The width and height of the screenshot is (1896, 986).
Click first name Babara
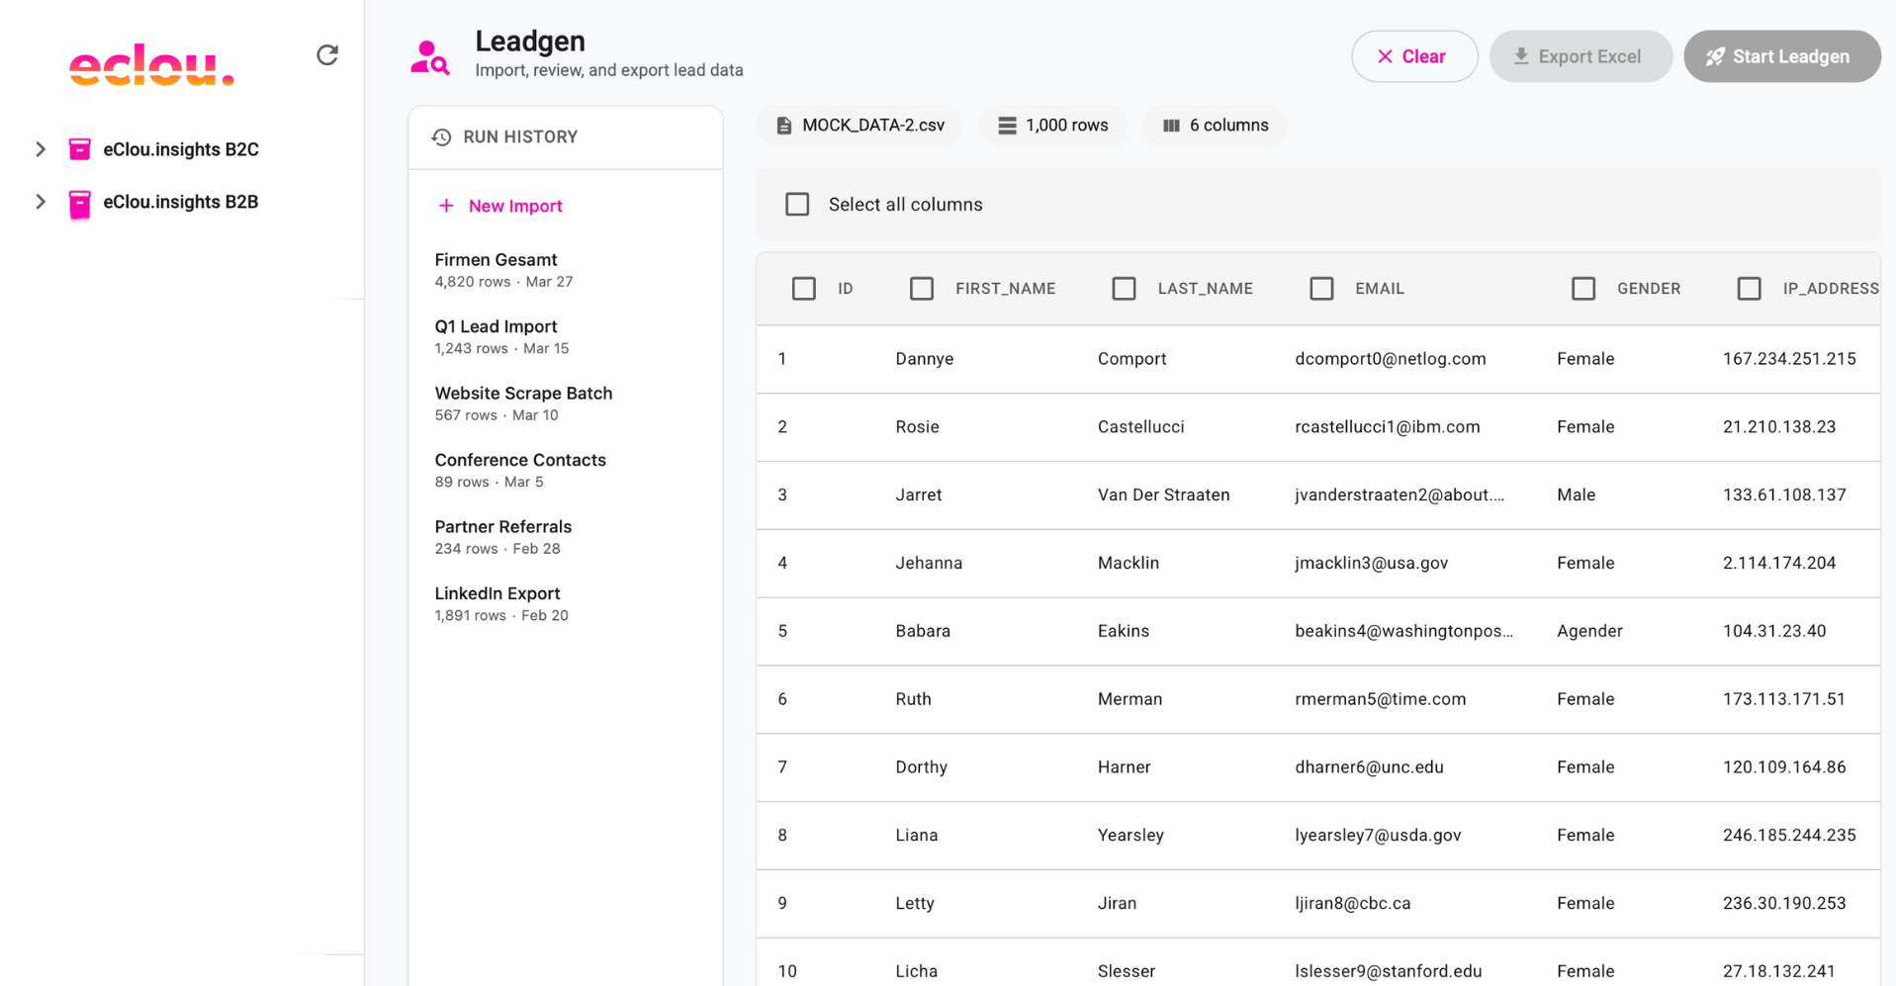coord(923,631)
